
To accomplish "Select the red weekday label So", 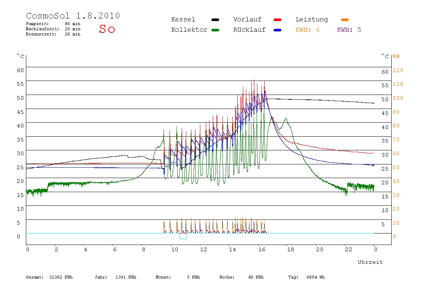I will tap(107, 29).
